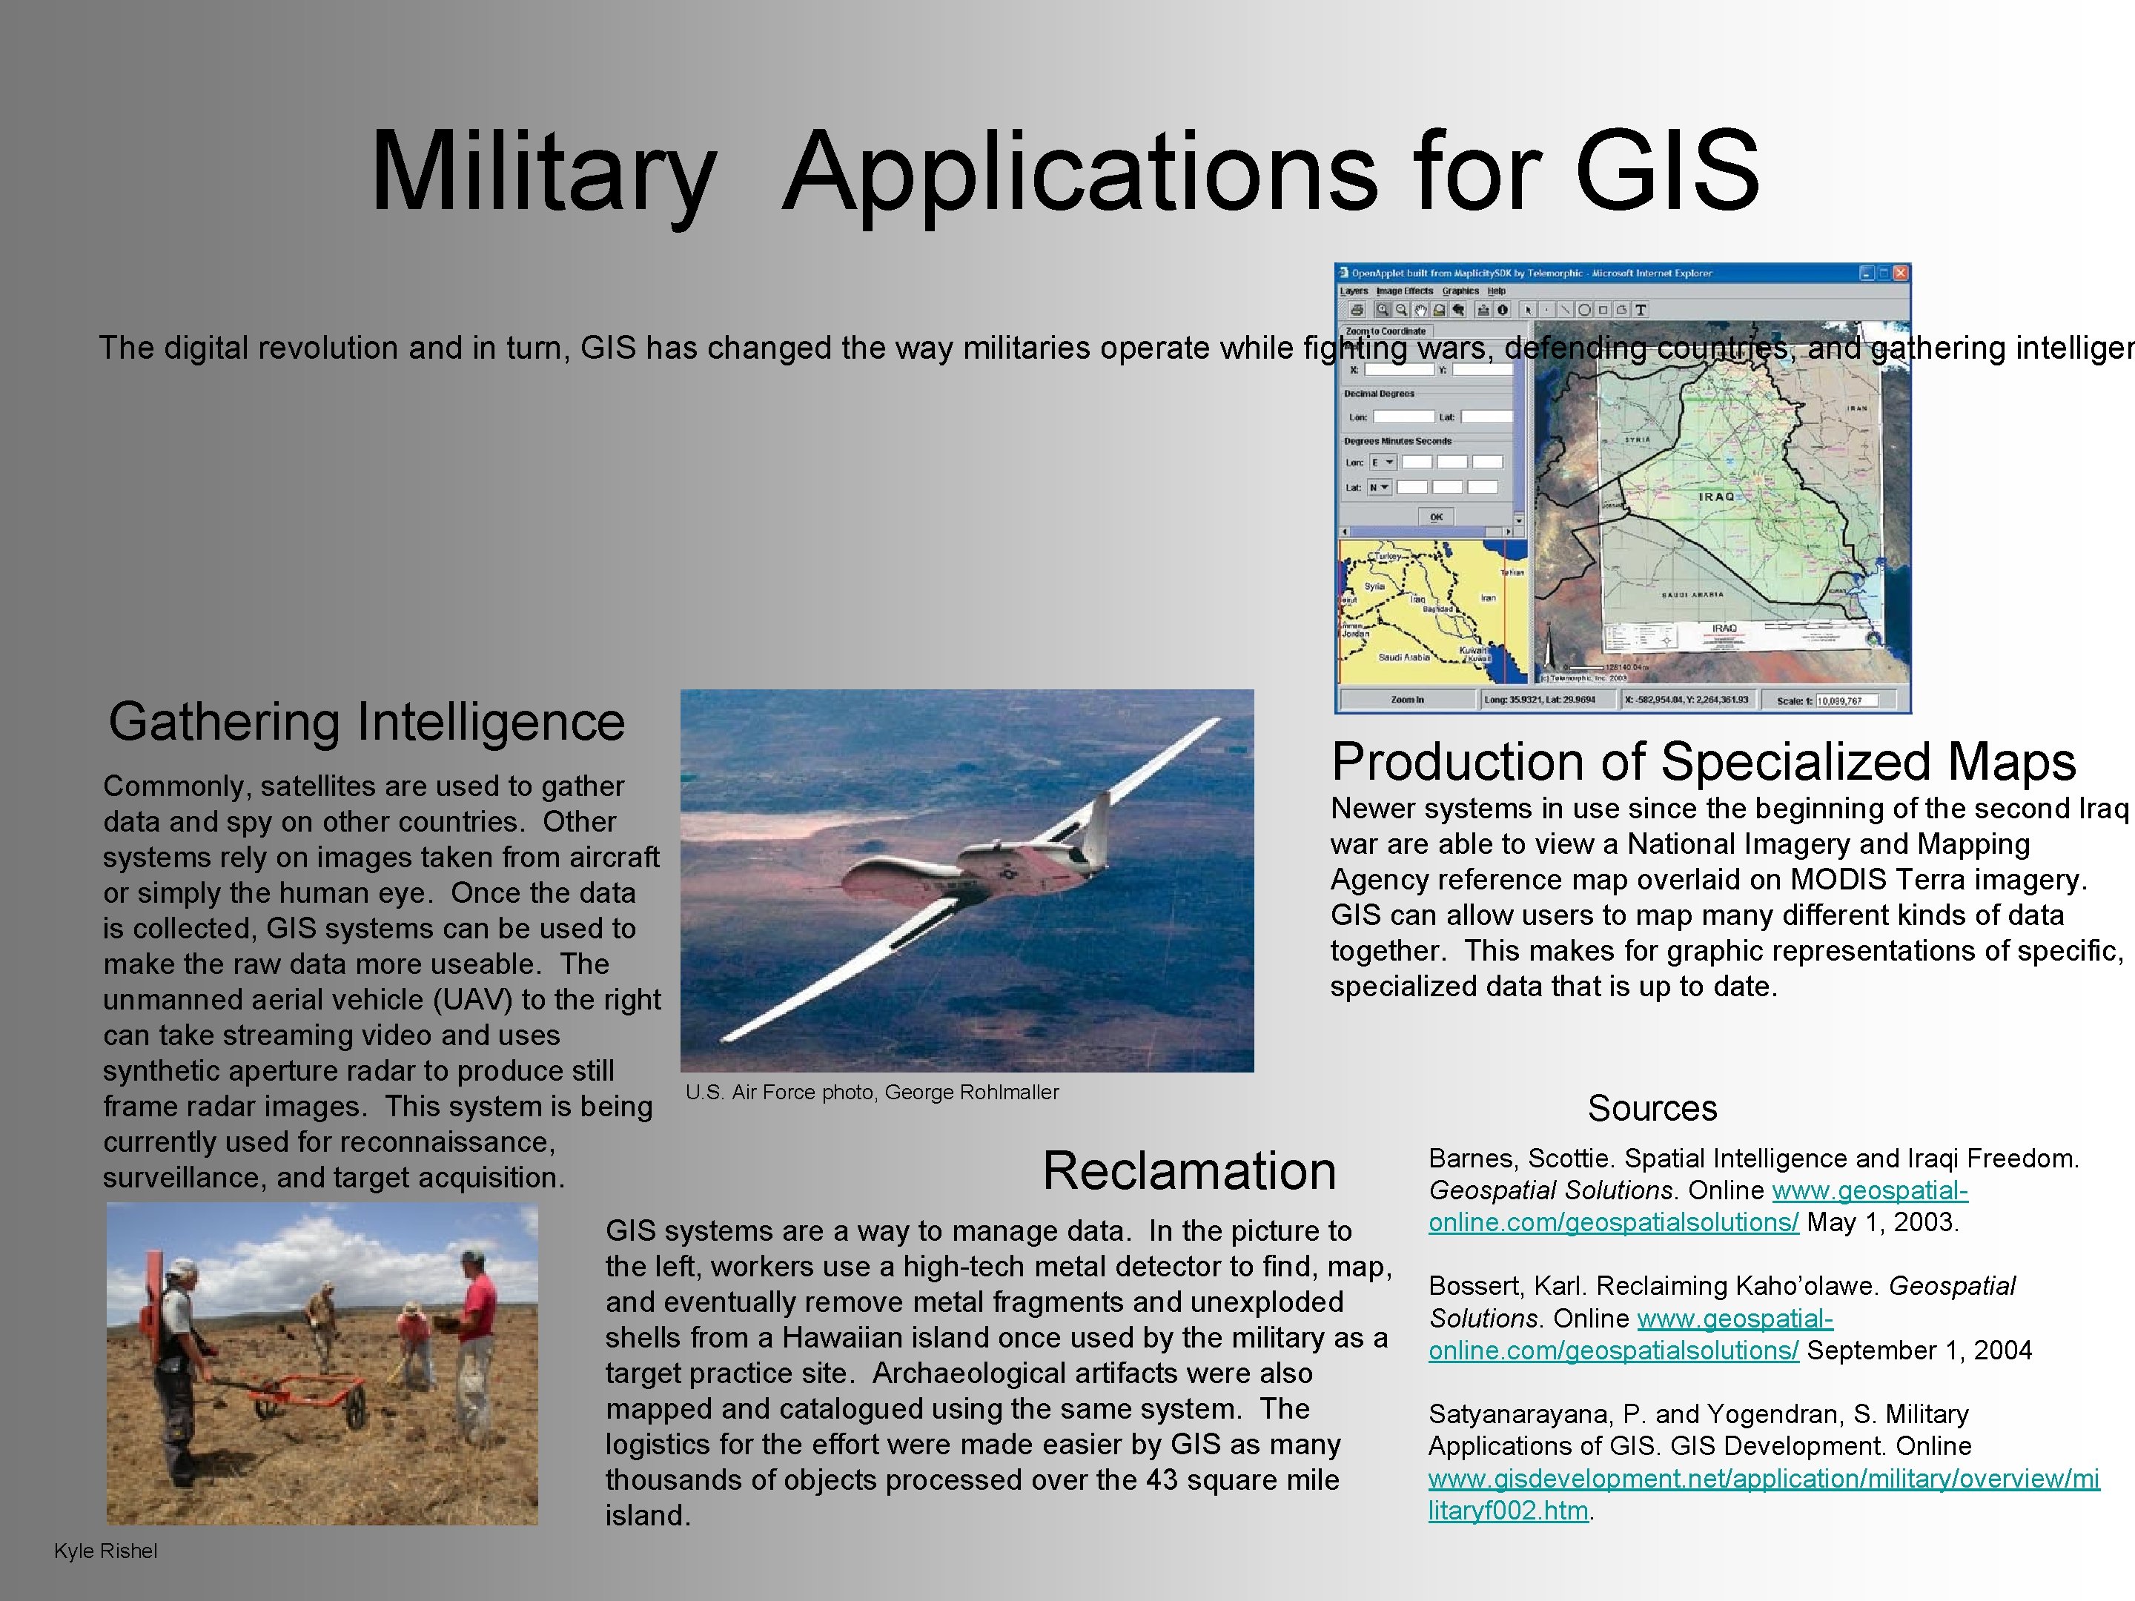Select the arrow selection tool

click(1528, 311)
